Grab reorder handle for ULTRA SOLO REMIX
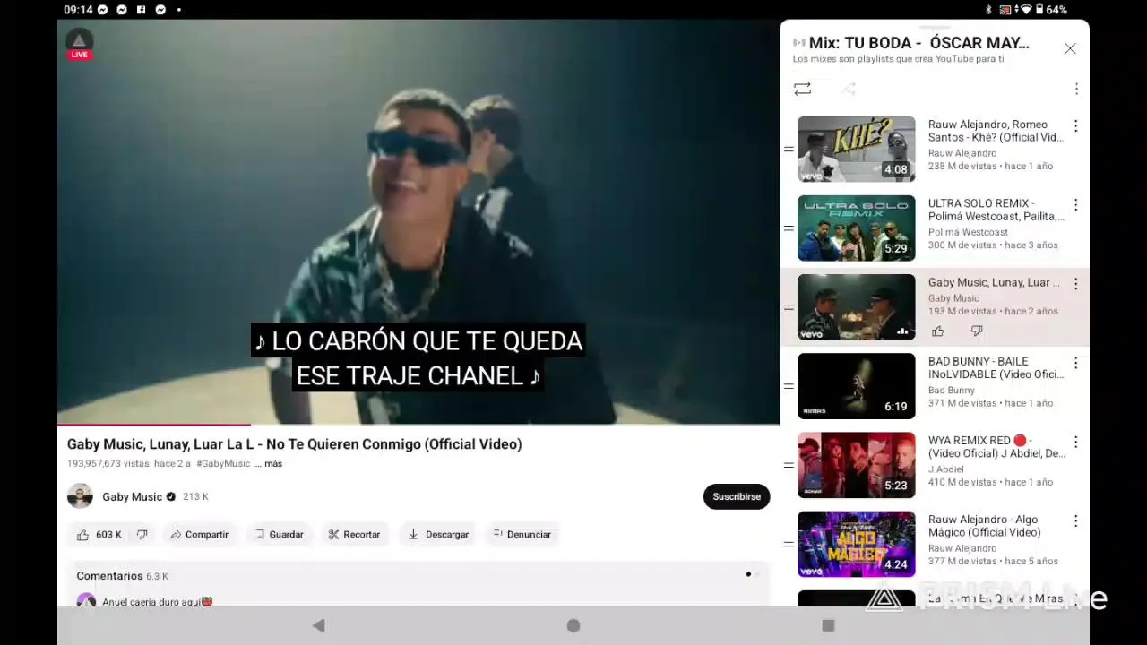This screenshot has width=1147, height=645. point(789,228)
